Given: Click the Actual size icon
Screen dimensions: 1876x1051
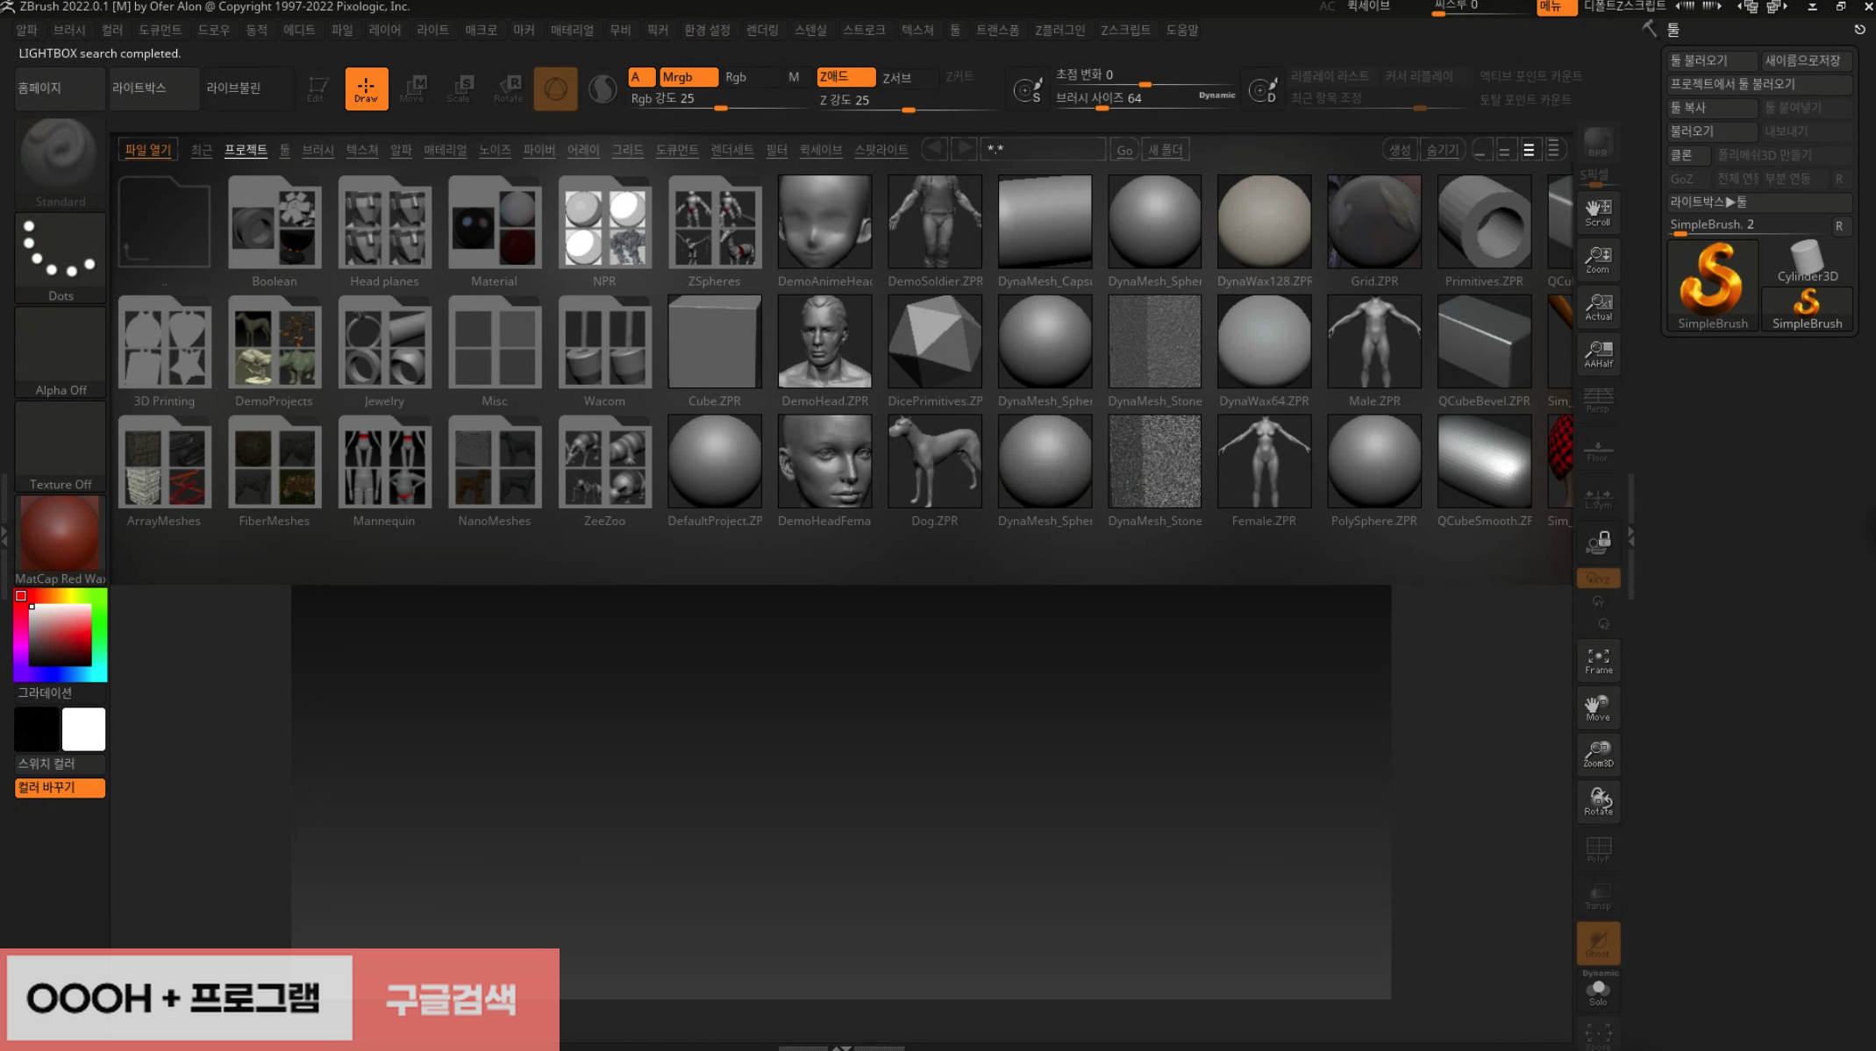Looking at the screenshot, I should [x=1598, y=307].
